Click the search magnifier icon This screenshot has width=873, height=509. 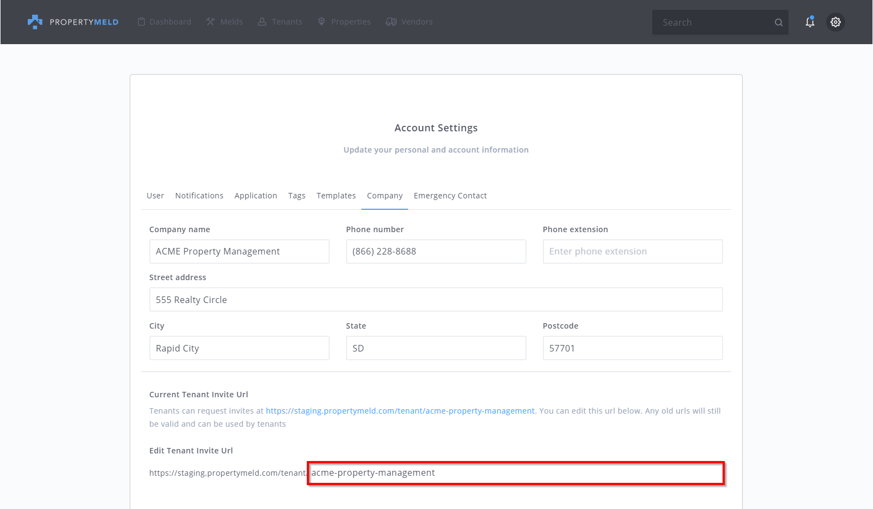click(x=779, y=22)
